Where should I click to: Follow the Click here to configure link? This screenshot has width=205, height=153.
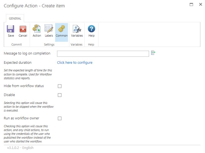pyautogui.click(x=75, y=63)
